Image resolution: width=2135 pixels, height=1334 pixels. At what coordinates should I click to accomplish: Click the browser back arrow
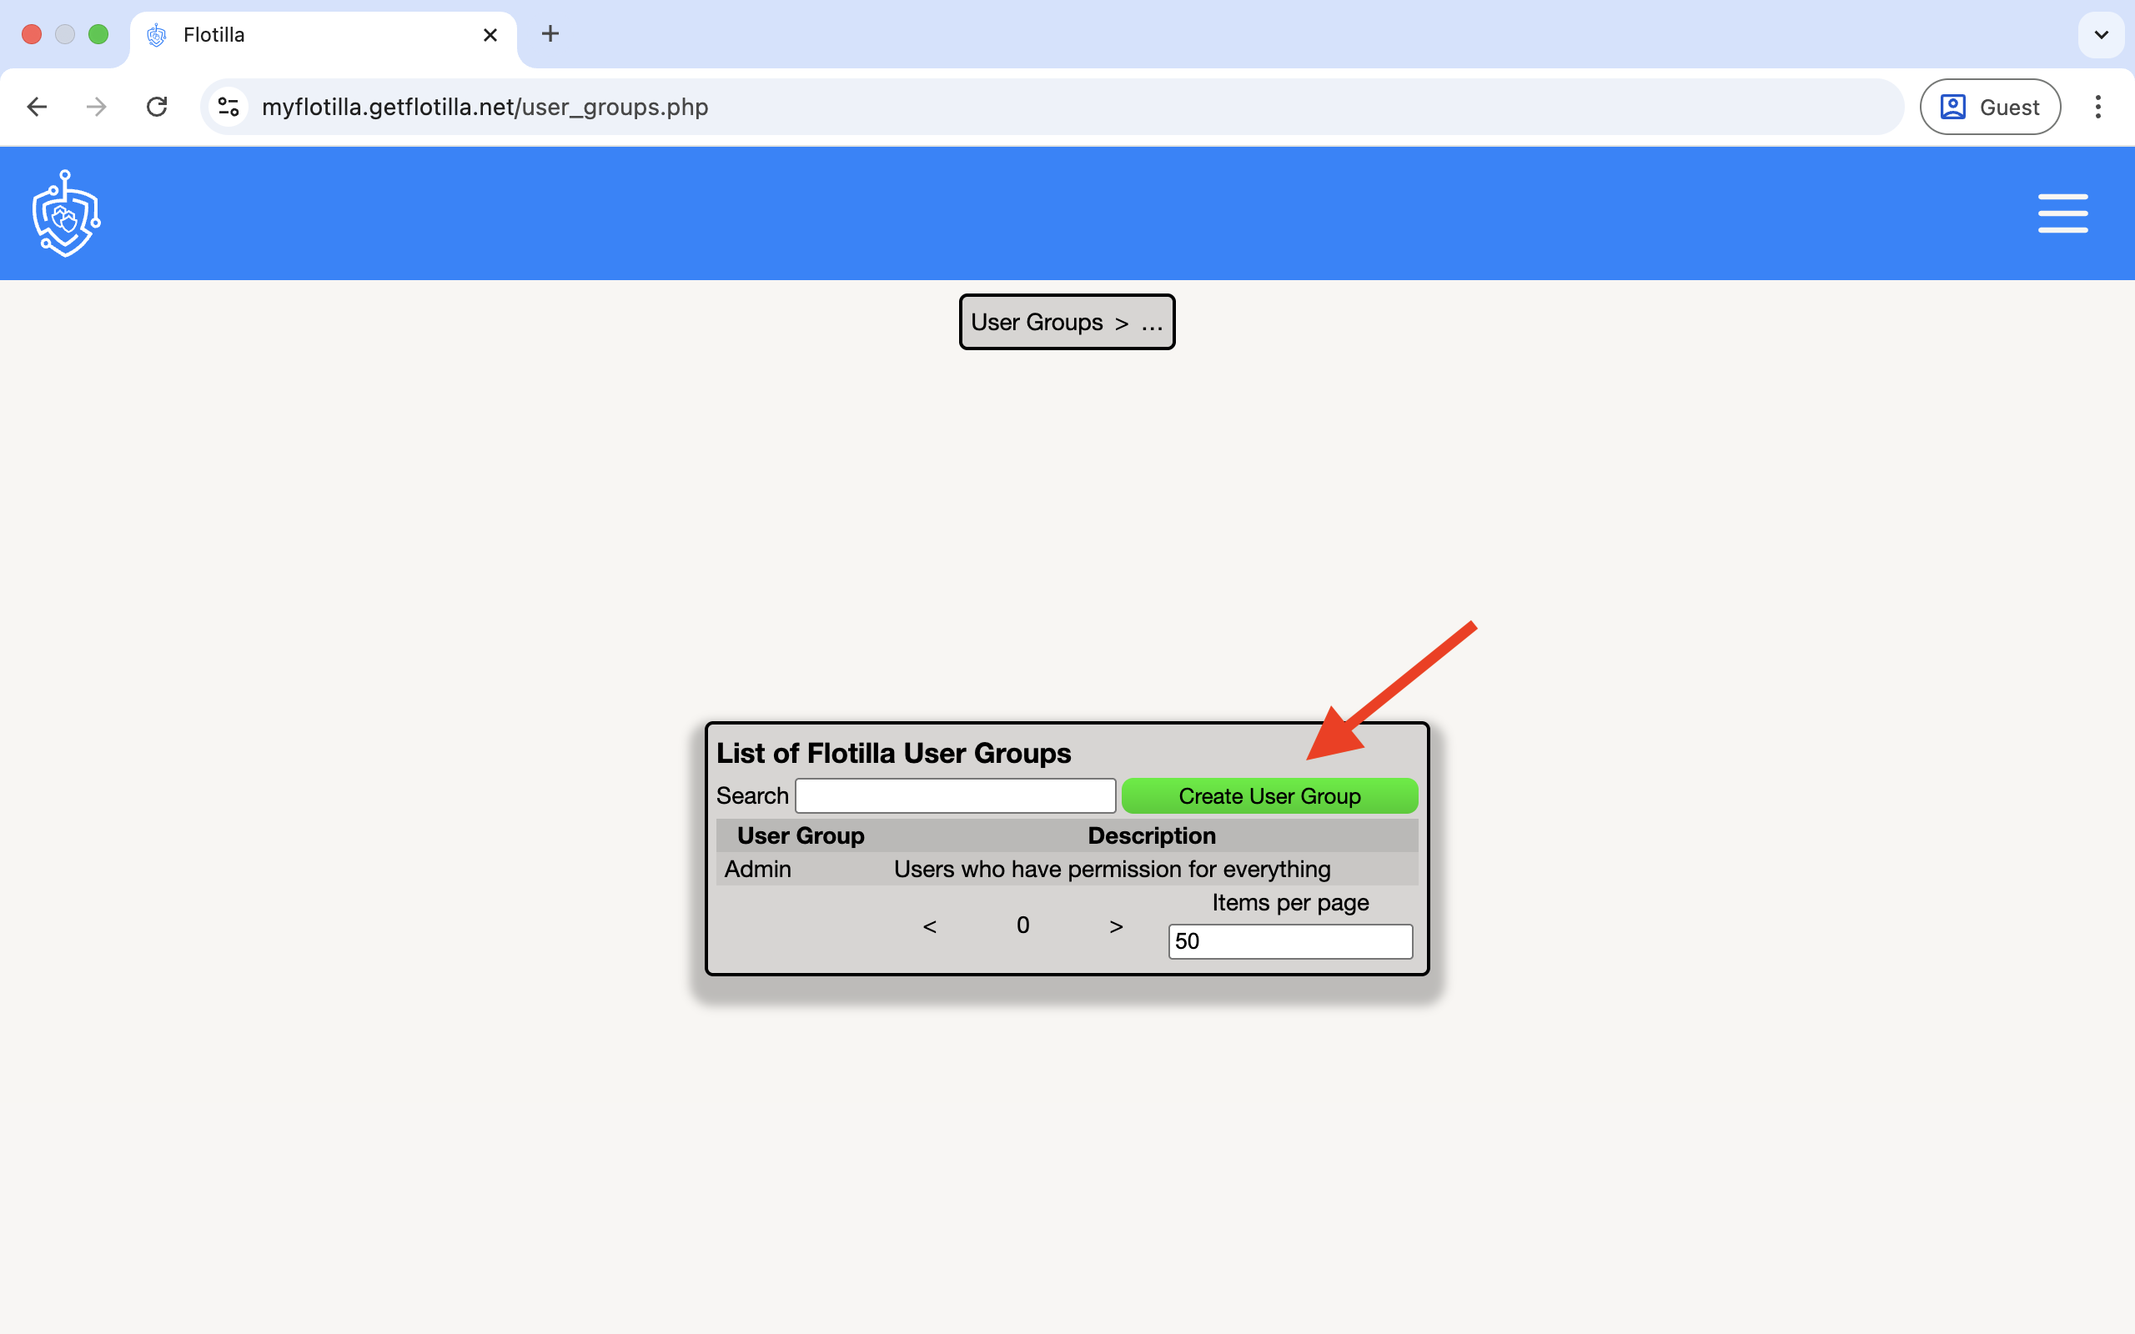click(37, 107)
